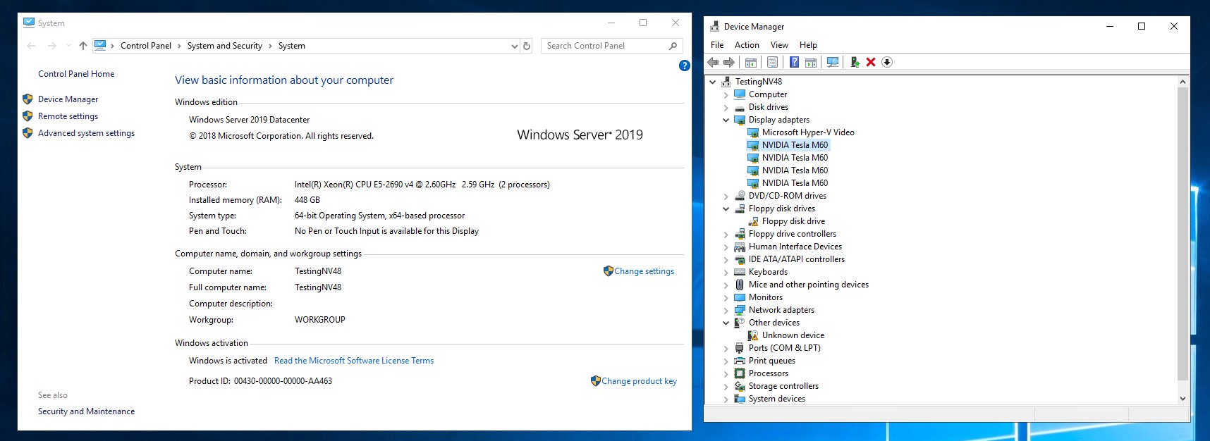
Task: Open the File menu in Device Manager
Action: click(717, 45)
